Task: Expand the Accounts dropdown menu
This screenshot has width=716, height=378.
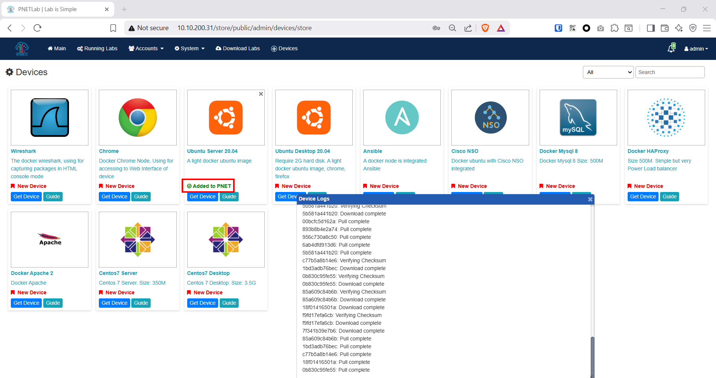Action: tap(146, 48)
